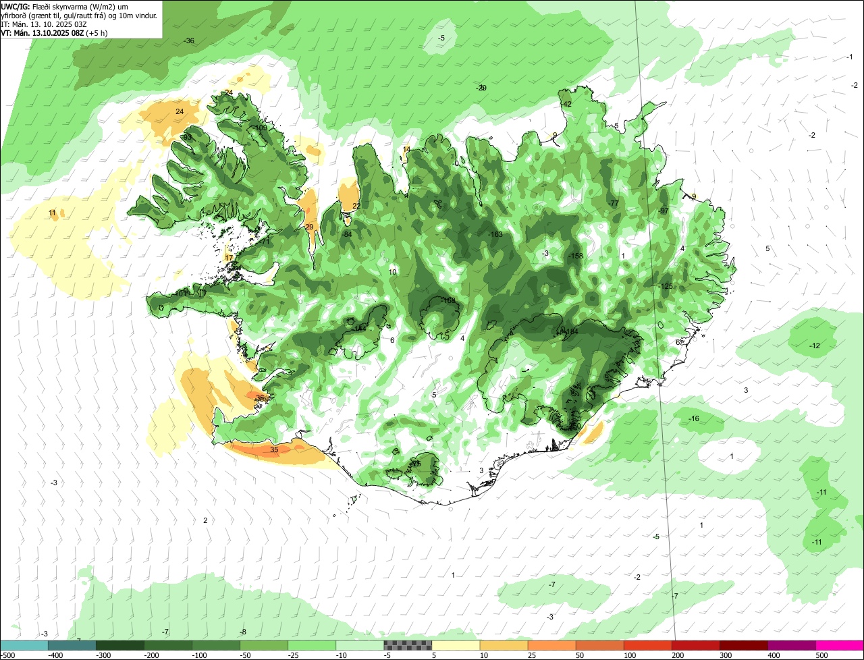Click the magenta swatch right of 500
The height and width of the screenshot is (660, 864).
click(840, 645)
